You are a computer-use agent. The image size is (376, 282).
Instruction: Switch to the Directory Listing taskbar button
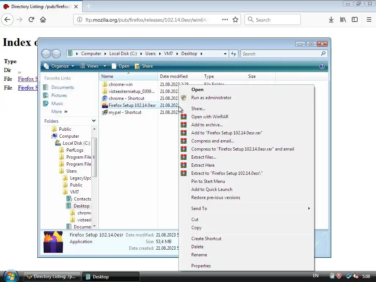pos(52,276)
